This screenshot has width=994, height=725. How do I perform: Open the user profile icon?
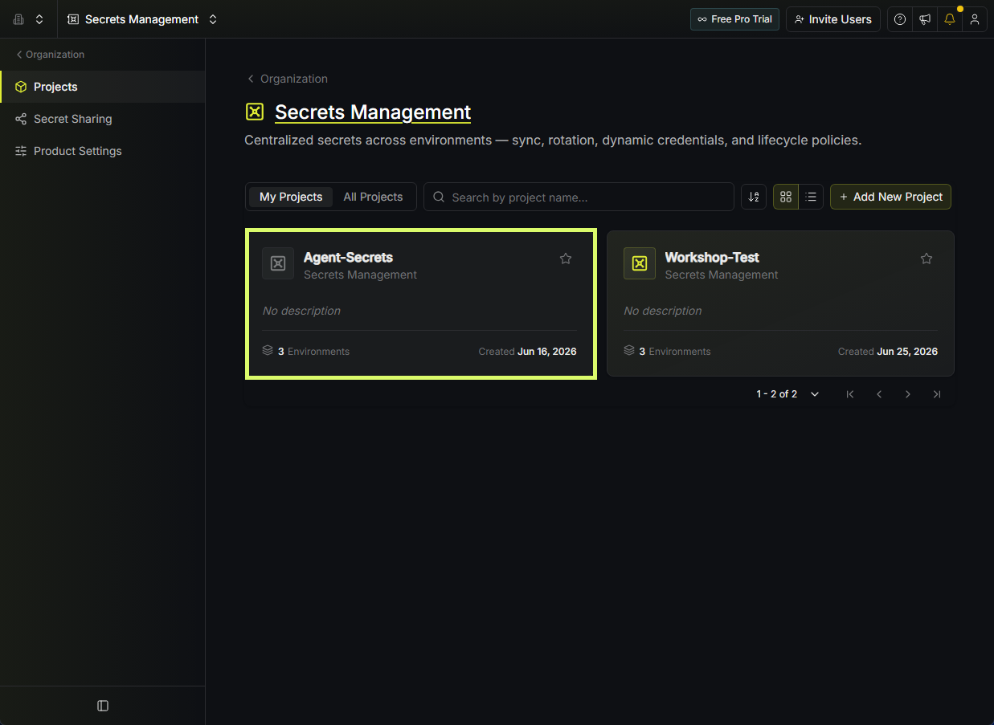(x=975, y=19)
